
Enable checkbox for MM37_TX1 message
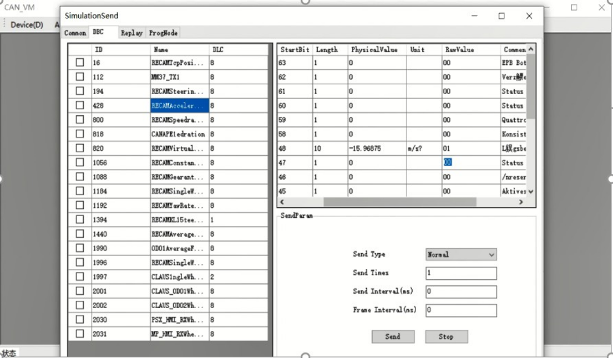[80, 77]
